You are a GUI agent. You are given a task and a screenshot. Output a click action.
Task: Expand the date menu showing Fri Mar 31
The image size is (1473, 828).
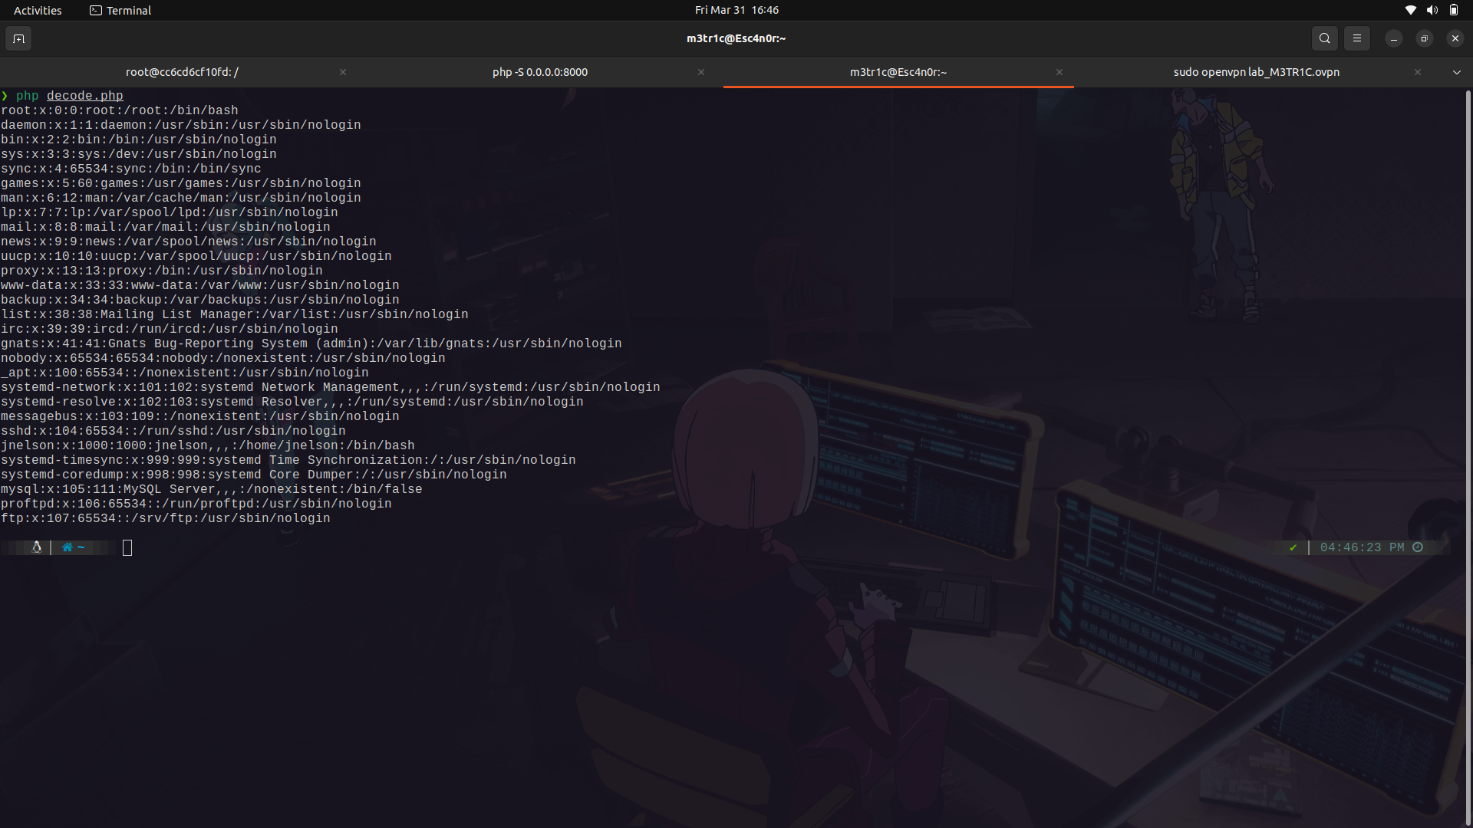(x=736, y=10)
